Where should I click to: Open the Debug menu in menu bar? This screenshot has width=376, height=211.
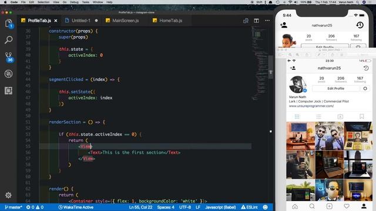(74, 2)
